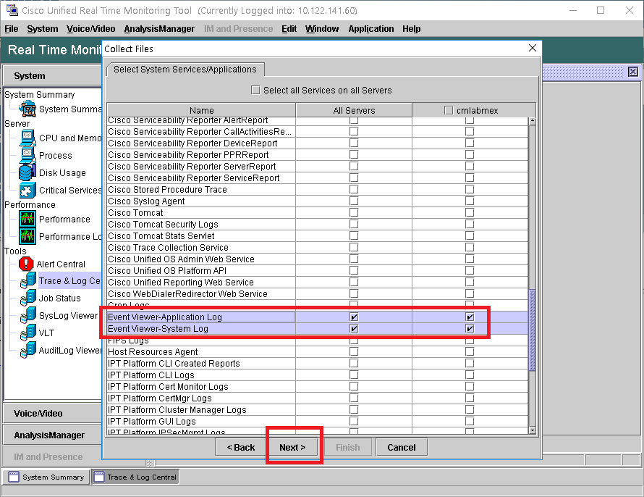Expand the Voice/Video sidebar section
The width and height of the screenshot is (644, 497).
[52, 414]
